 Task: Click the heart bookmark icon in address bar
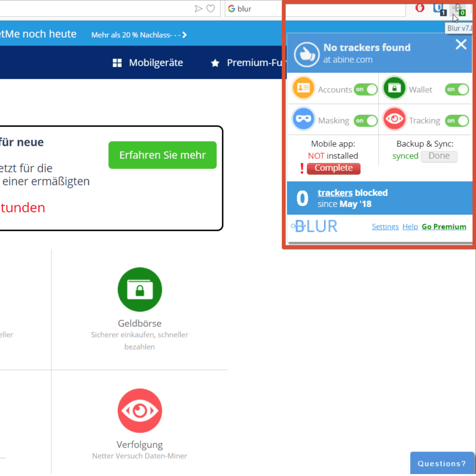210,9
